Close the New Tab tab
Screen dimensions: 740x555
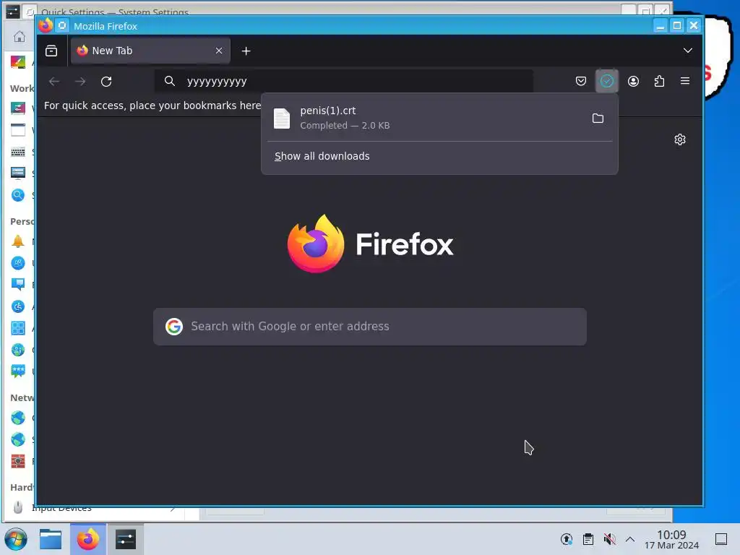219,51
